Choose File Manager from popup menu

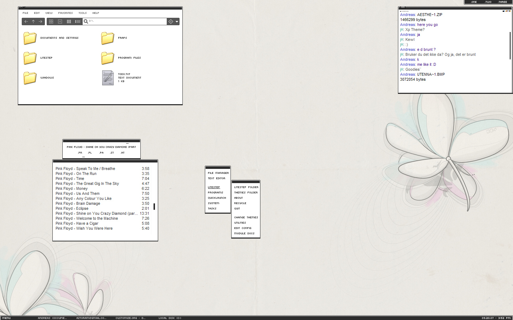[218, 173]
